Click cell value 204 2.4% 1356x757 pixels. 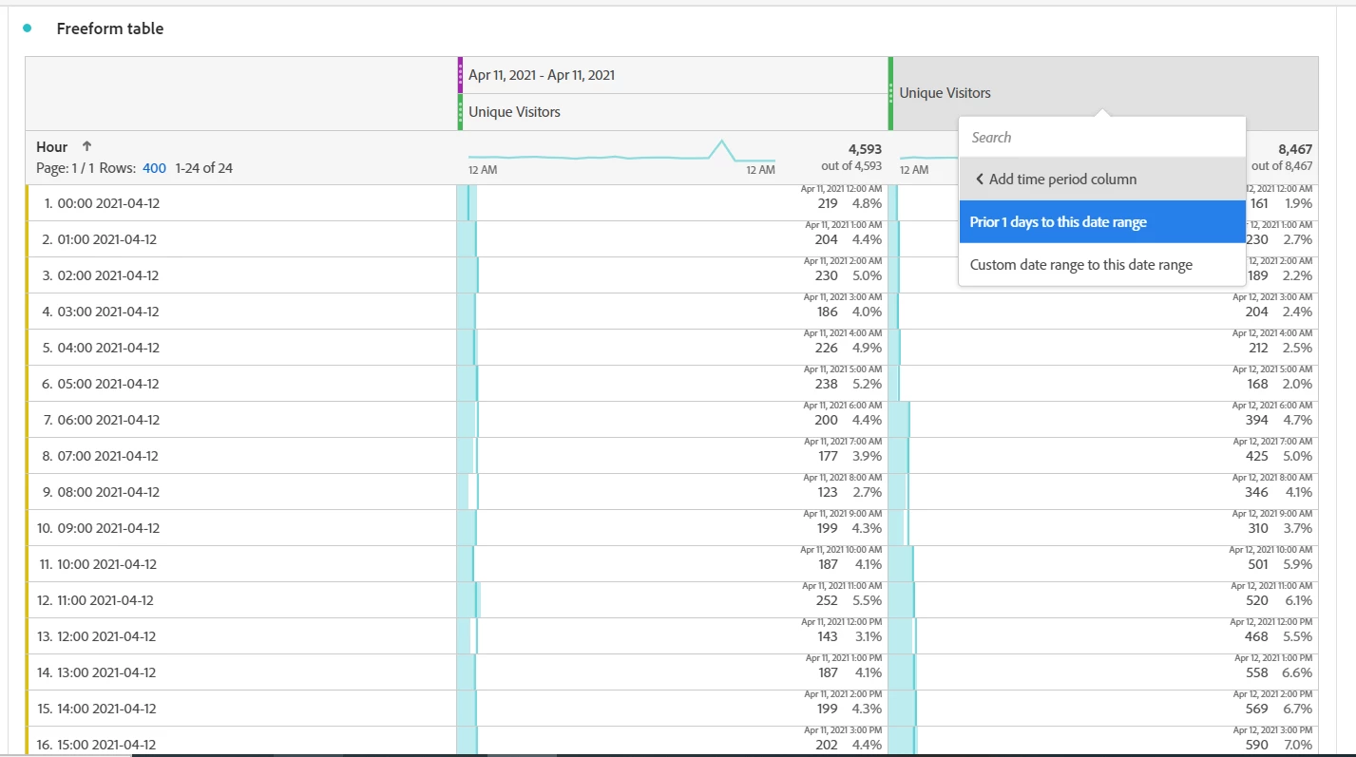pyautogui.click(x=1279, y=312)
